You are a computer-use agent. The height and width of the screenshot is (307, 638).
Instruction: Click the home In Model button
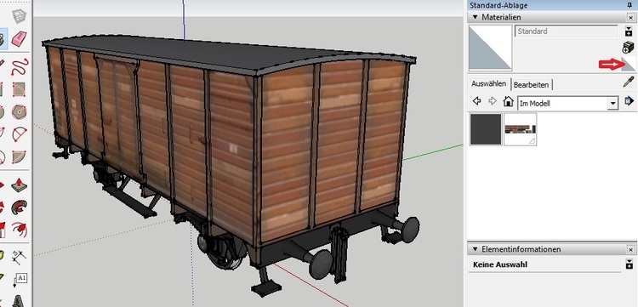(x=508, y=101)
